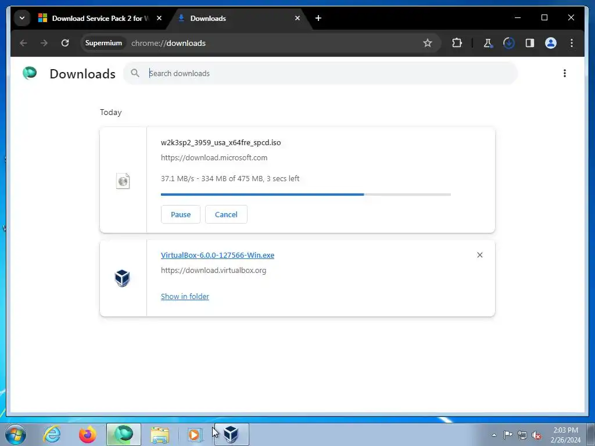Launch Firefox from taskbar
Viewport: 595px width, 446px height.
(87, 434)
